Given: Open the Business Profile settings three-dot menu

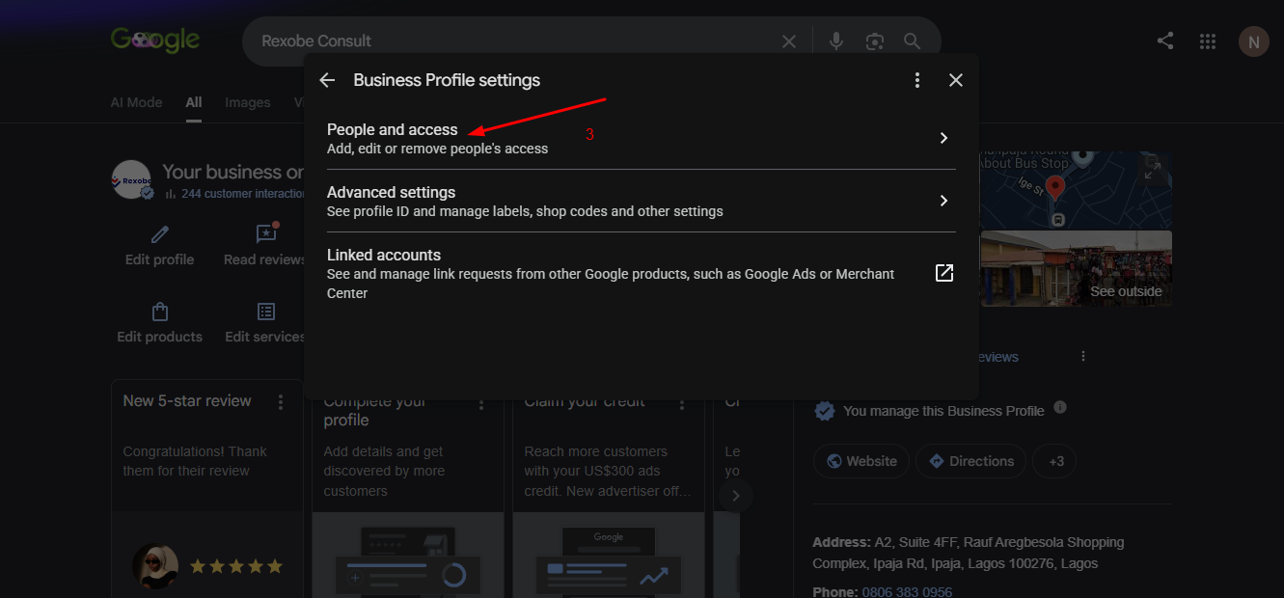Looking at the screenshot, I should pos(917,80).
